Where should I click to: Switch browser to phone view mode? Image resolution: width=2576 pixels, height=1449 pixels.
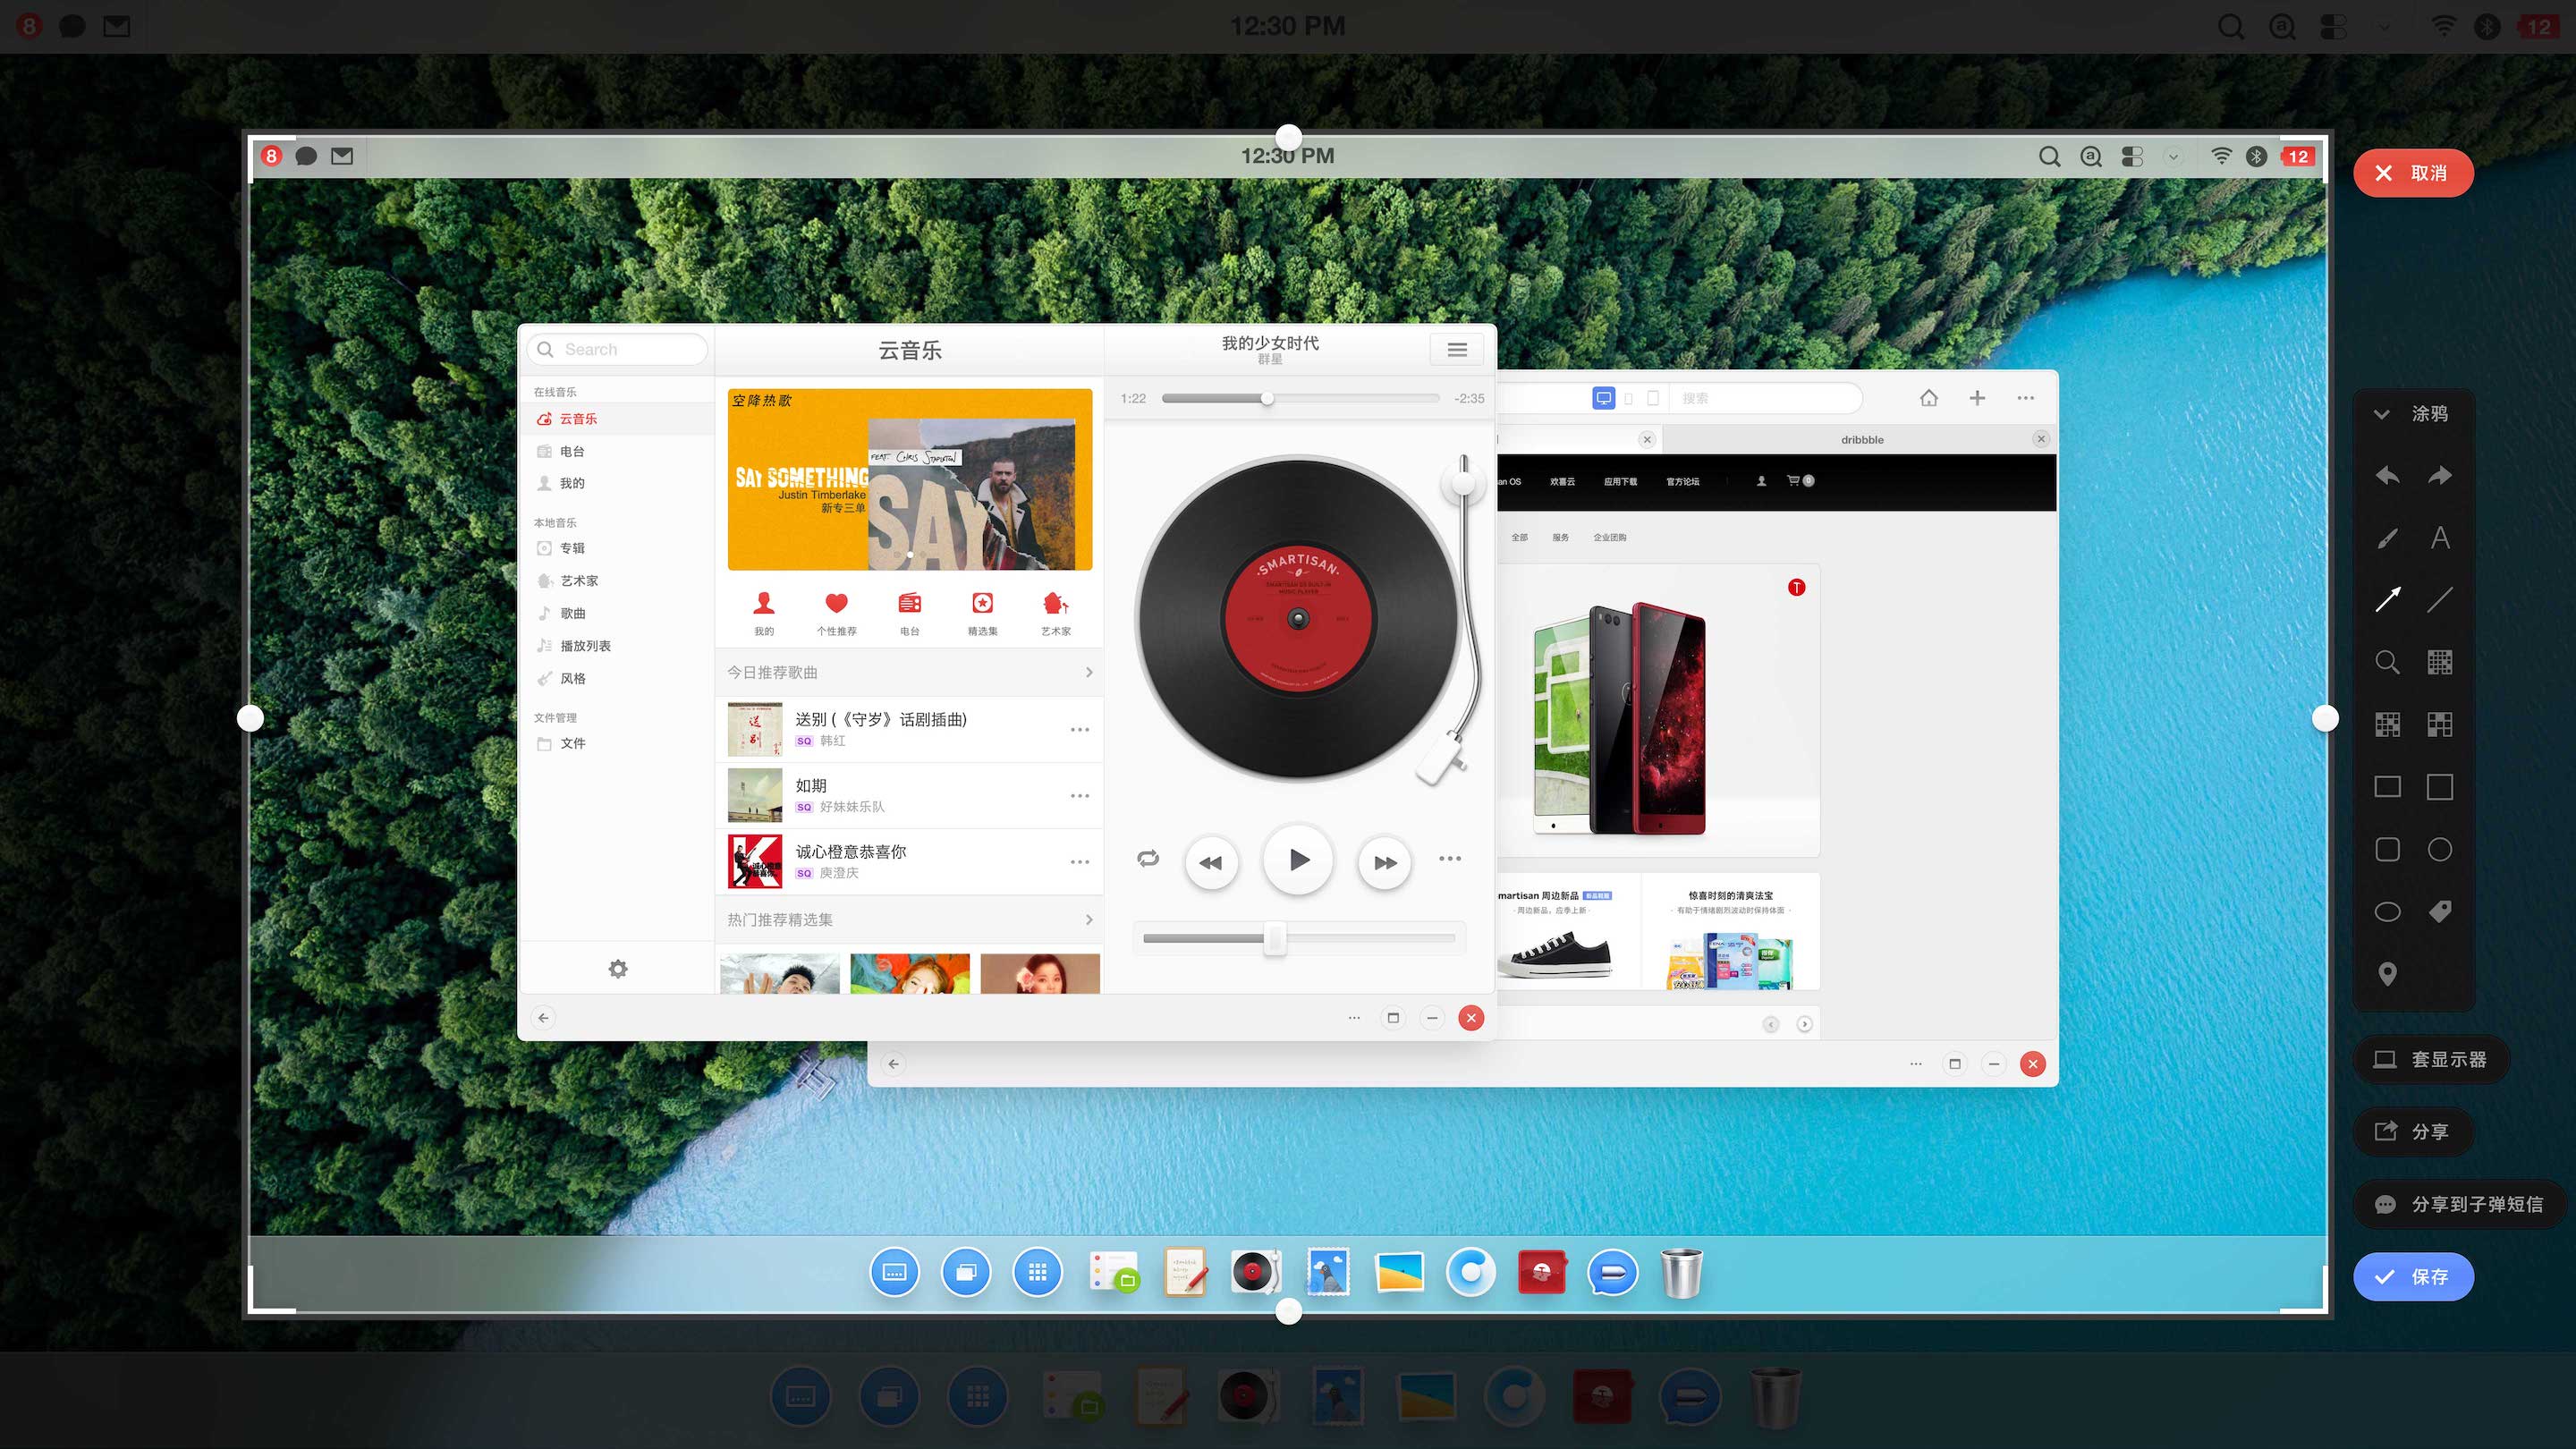pos(1629,398)
